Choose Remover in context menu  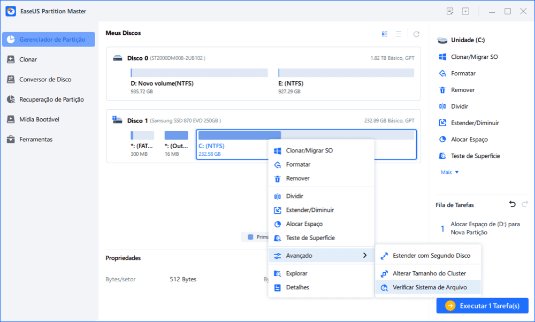click(x=322, y=179)
